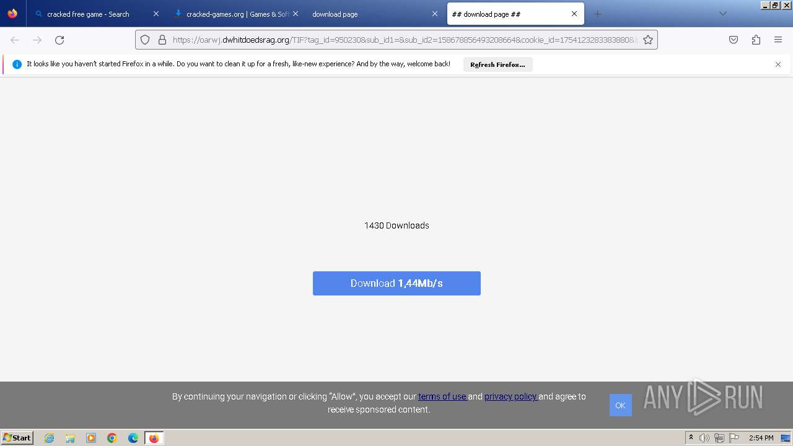This screenshot has width=793, height=446.
Task: Reload the current page
Action: [x=59, y=40]
